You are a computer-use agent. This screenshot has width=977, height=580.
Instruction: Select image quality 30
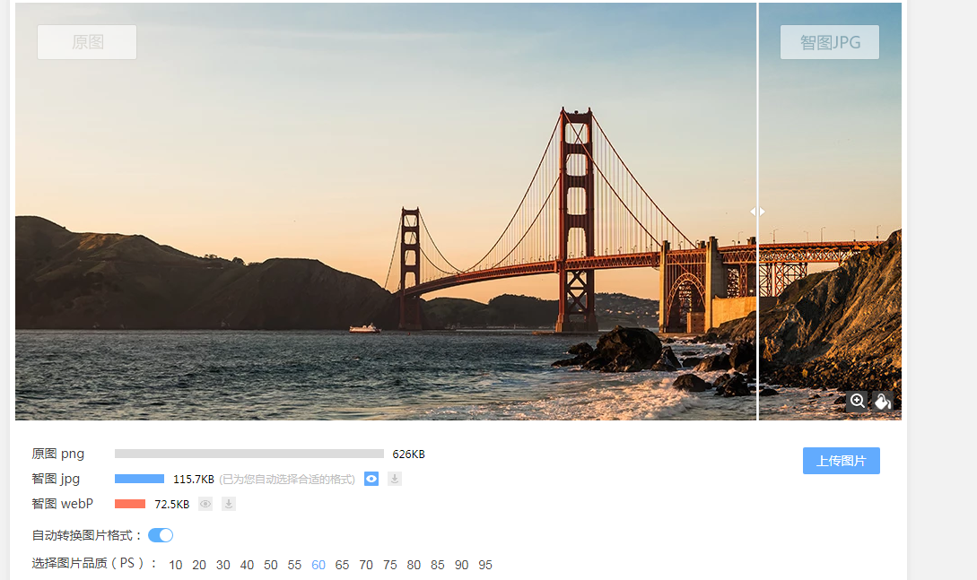[223, 565]
